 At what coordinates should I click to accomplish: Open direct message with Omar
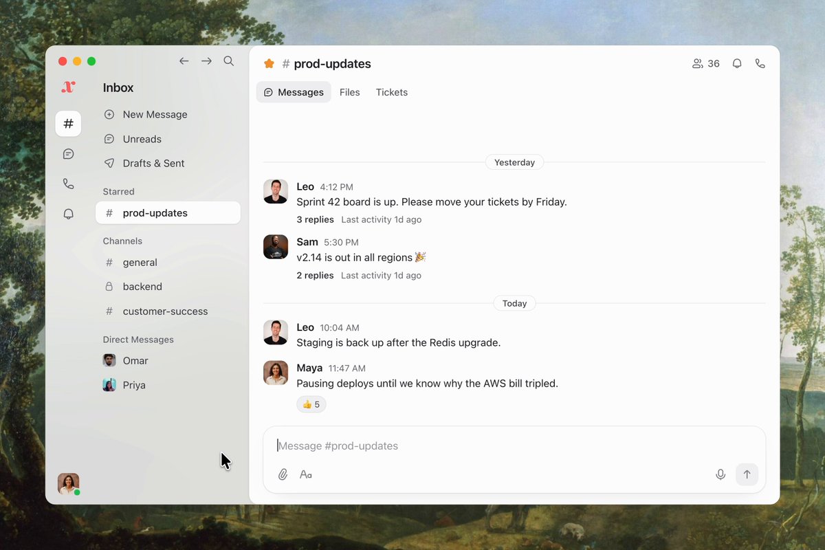(x=168, y=361)
